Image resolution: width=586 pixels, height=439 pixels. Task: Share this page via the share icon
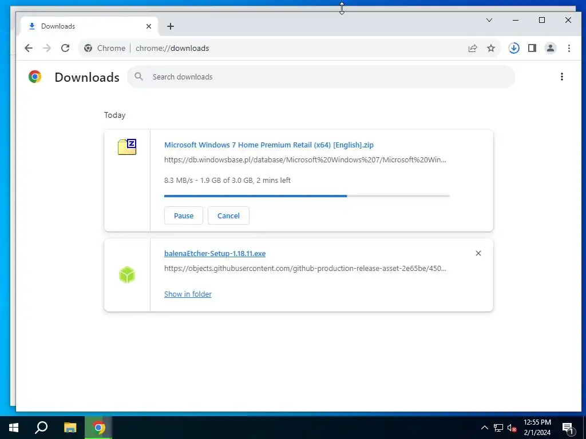click(473, 48)
